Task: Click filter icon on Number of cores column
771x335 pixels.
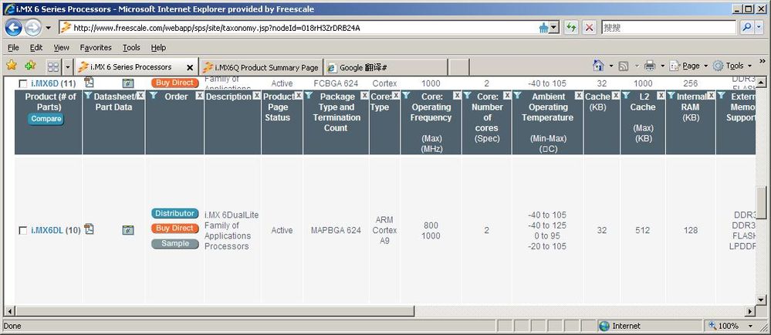Action: point(468,96)
